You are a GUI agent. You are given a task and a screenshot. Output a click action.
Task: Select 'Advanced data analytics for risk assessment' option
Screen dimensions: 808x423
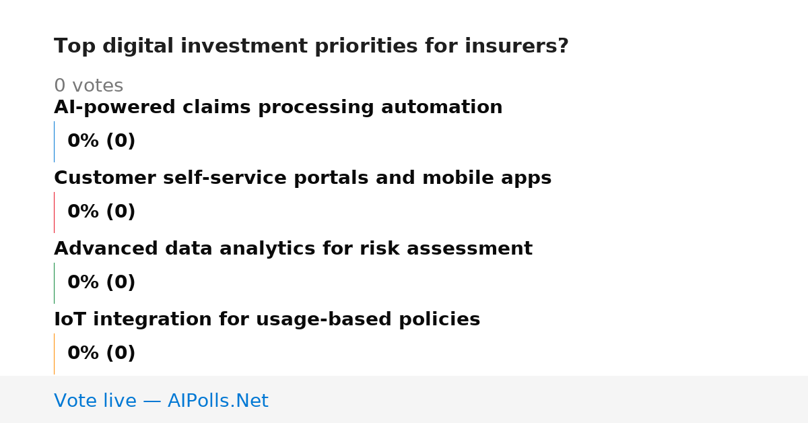coord(293,249)
